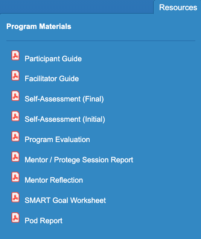Open Self-Assessment (Final) link
Viewport: 201px width, 239px height.
tap(64, 99)
